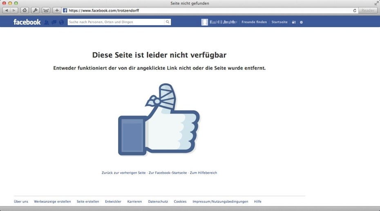This screenshot has width=380, height=211.
Task: Enter full screen with the expand arrows icon
Action: 376,3
